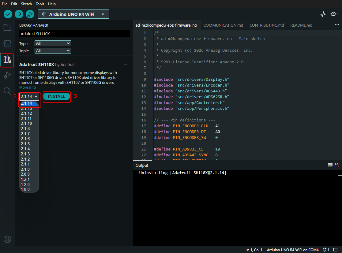Open the File menu
This screenshot has height=253, width=342.
coord(5,4)
